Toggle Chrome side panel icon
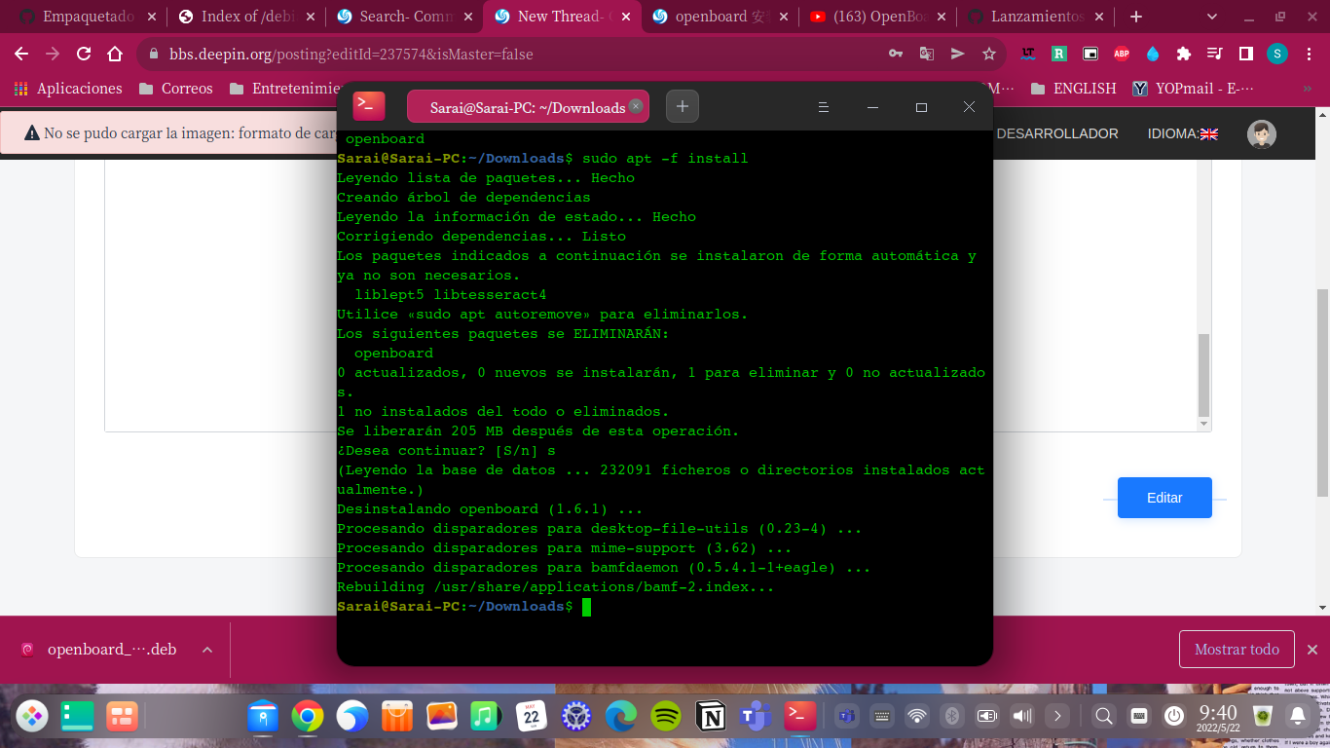 (x=1246, y=54)
